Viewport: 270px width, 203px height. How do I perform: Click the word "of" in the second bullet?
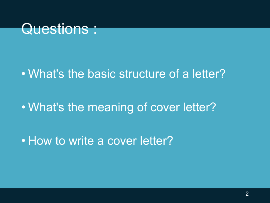pyautogui.click(x=143, y=107)
